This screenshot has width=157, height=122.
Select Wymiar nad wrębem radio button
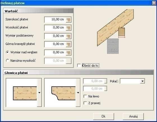coord(7,52)
